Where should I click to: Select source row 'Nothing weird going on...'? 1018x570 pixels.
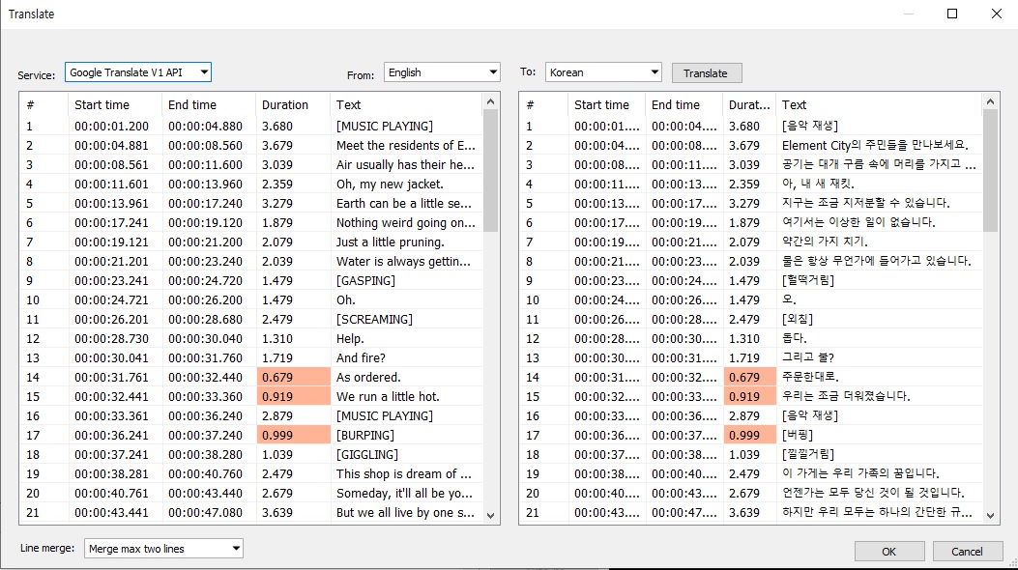pos(251,222)
